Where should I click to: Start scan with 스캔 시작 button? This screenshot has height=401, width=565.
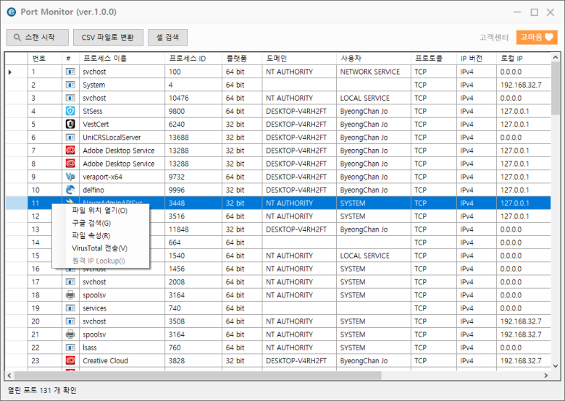[x=38, y=37]
